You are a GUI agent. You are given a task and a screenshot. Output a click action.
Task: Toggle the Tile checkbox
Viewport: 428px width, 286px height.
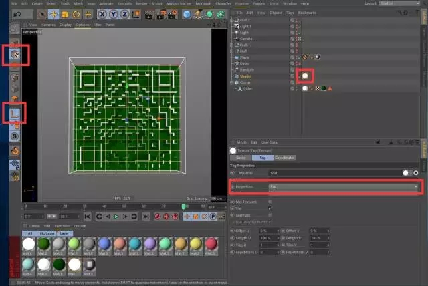click(x=270, y=208)
